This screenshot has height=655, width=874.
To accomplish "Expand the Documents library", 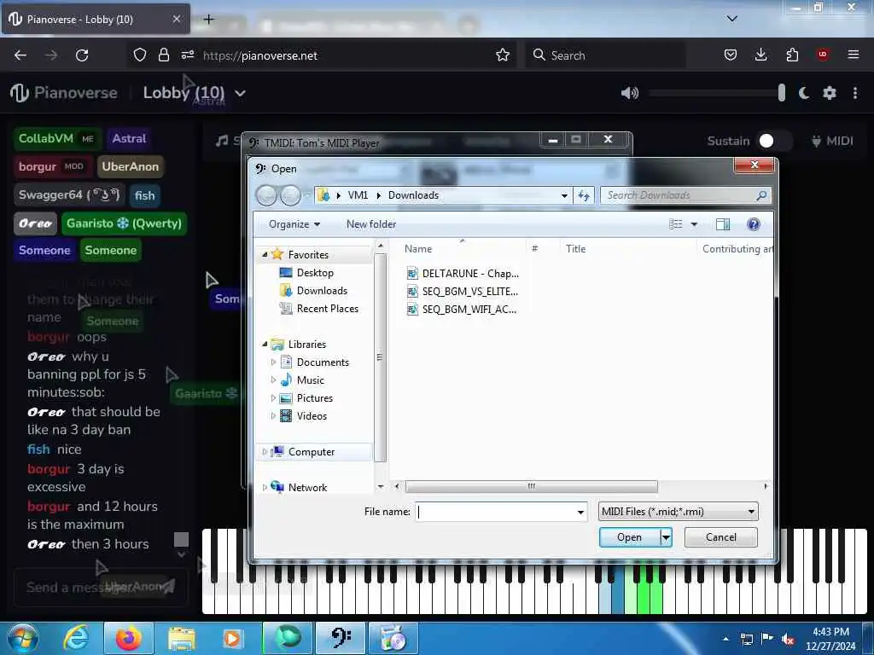I will point(273,362).
